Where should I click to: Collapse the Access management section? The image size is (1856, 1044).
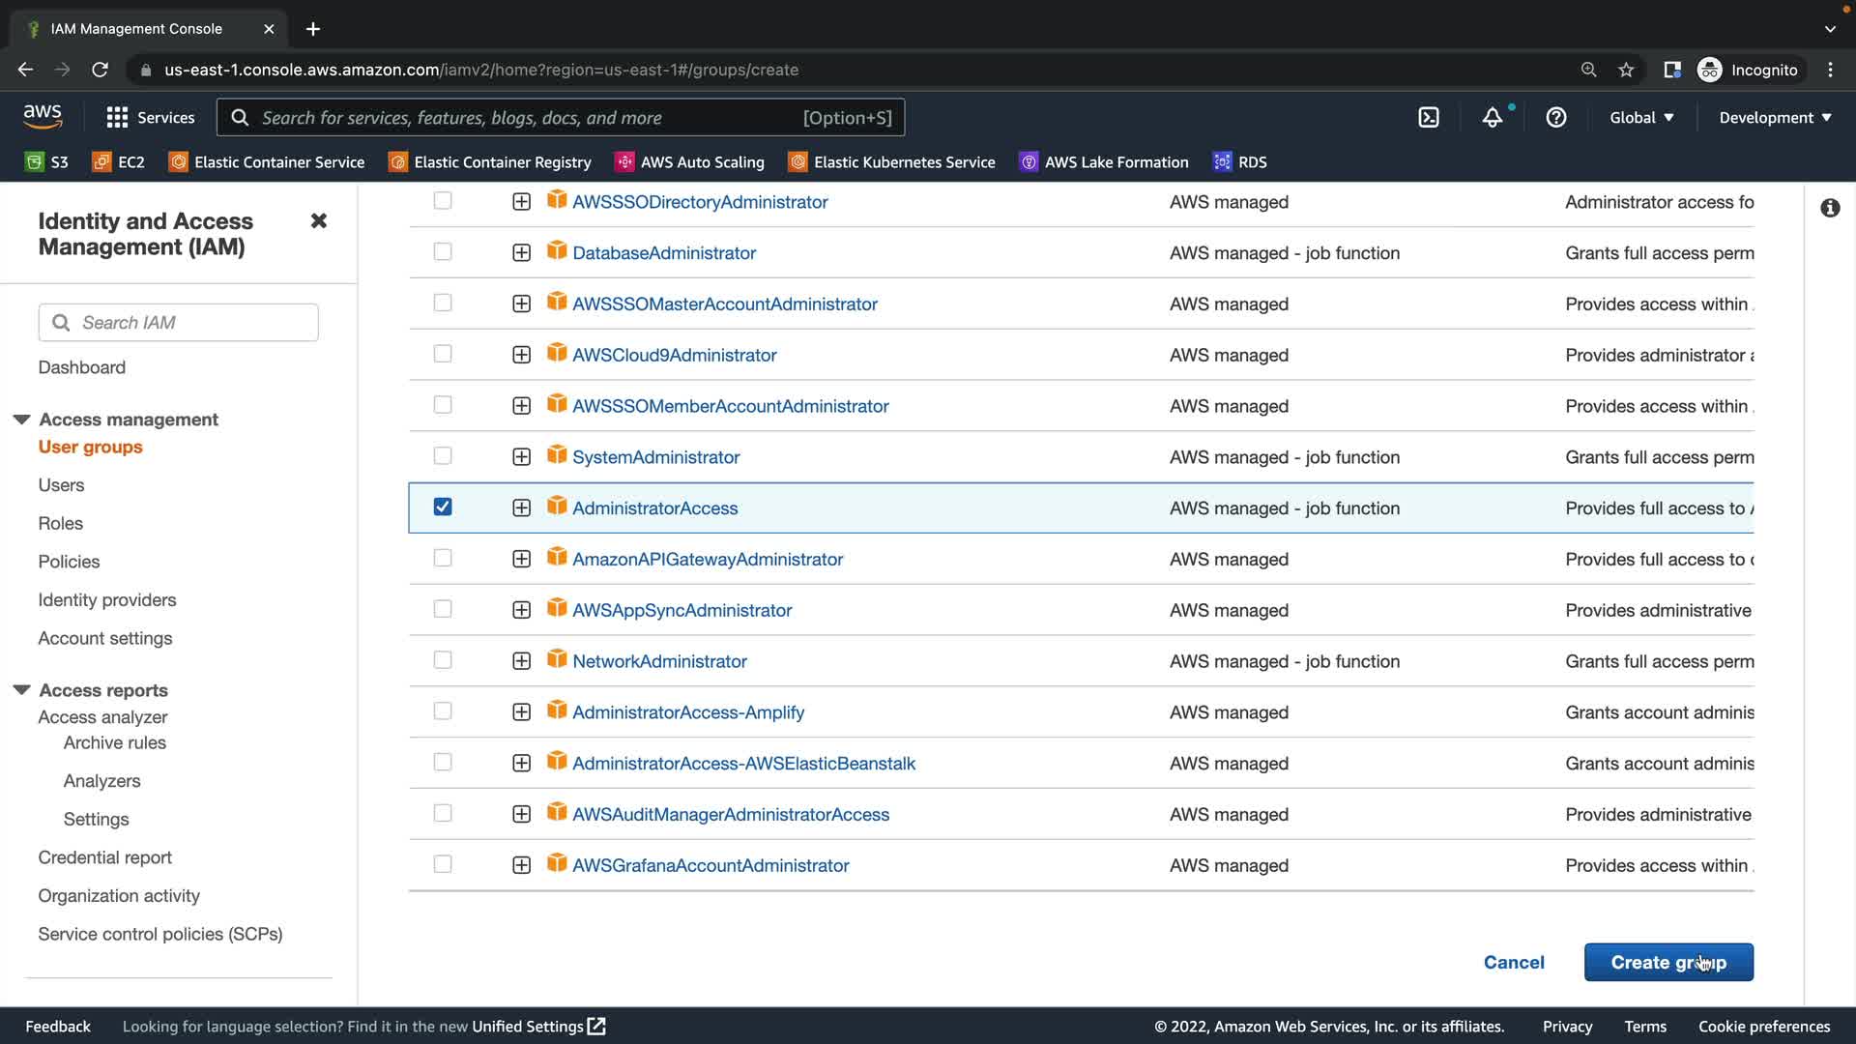click(x=21, y=420)
